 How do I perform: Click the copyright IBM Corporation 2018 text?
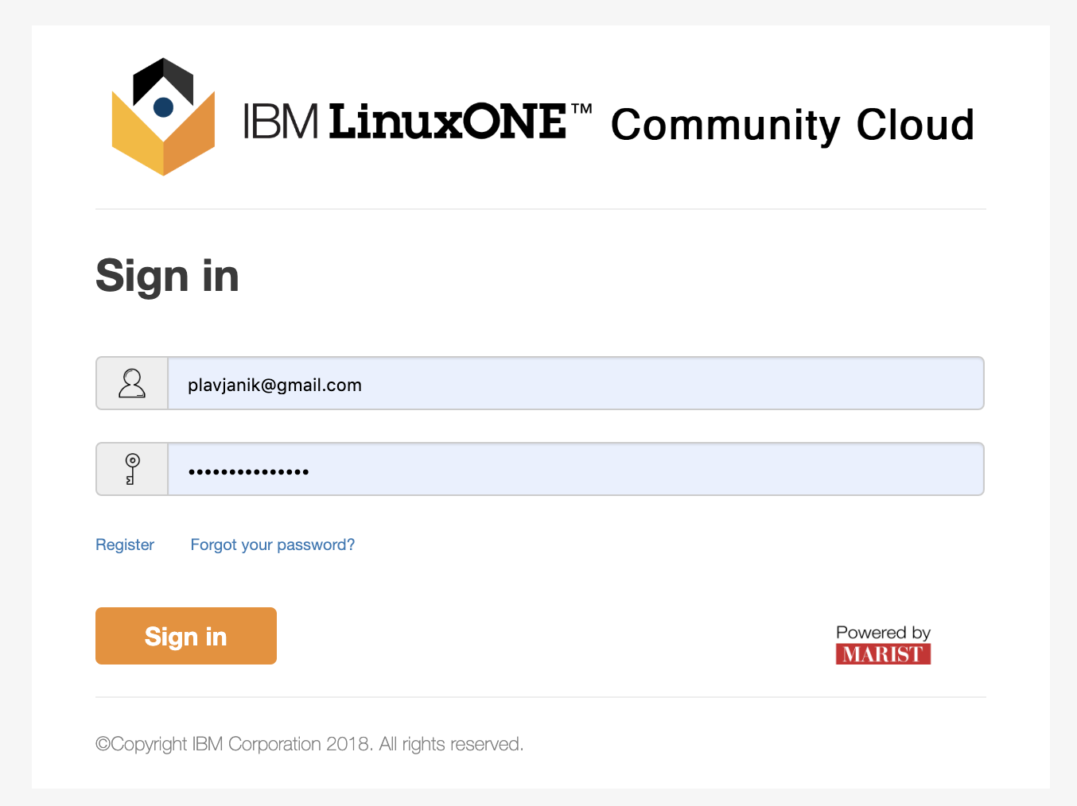point(309,744)
